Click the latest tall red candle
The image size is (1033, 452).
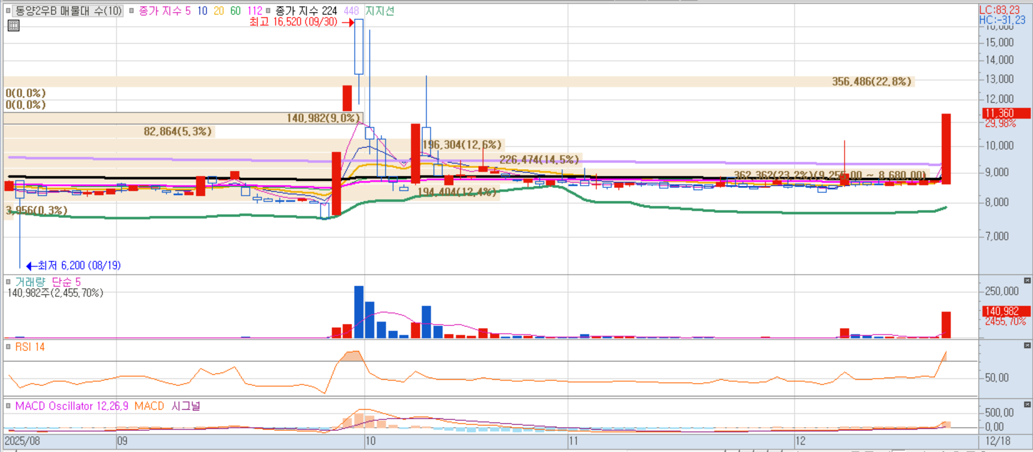[946, 149]
